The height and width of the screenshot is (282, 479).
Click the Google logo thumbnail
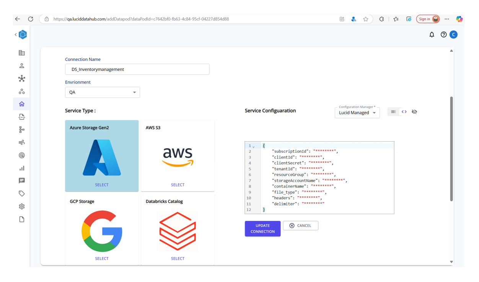pos(102,231)
